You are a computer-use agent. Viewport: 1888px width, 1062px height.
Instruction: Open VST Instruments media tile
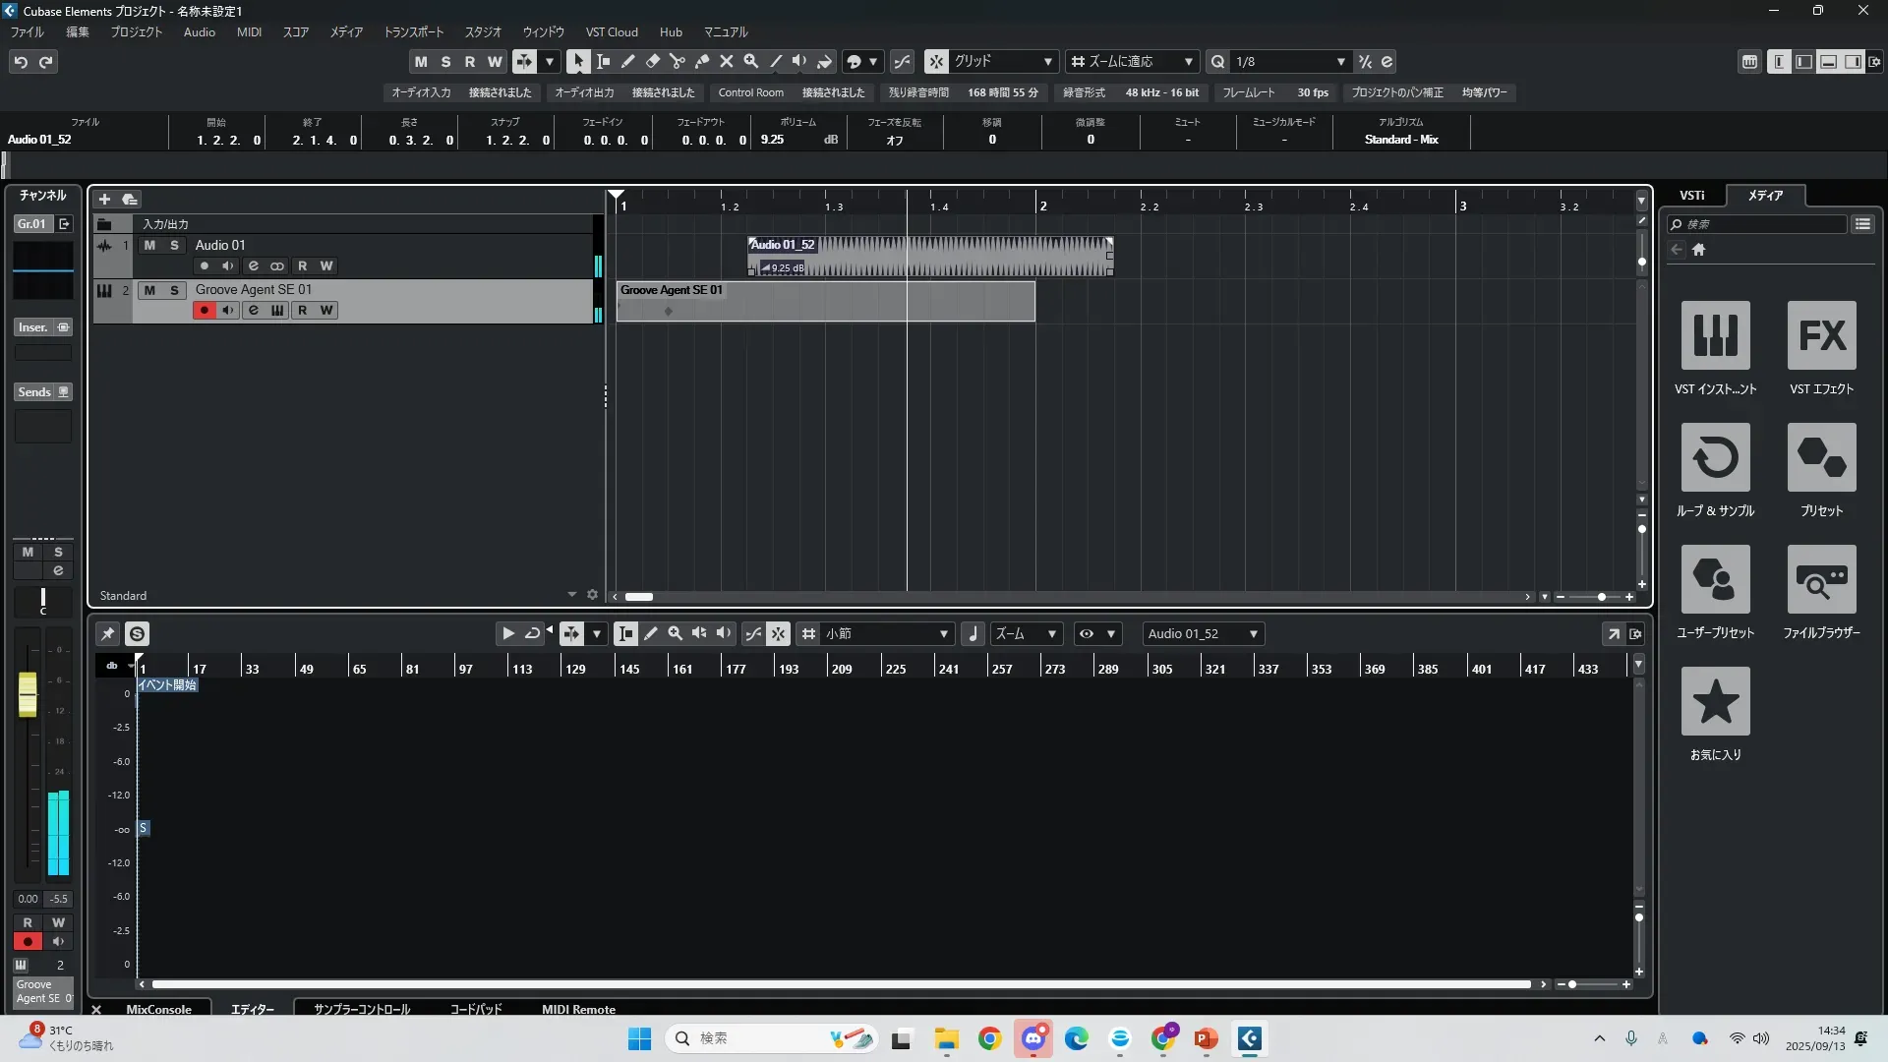1715,336
